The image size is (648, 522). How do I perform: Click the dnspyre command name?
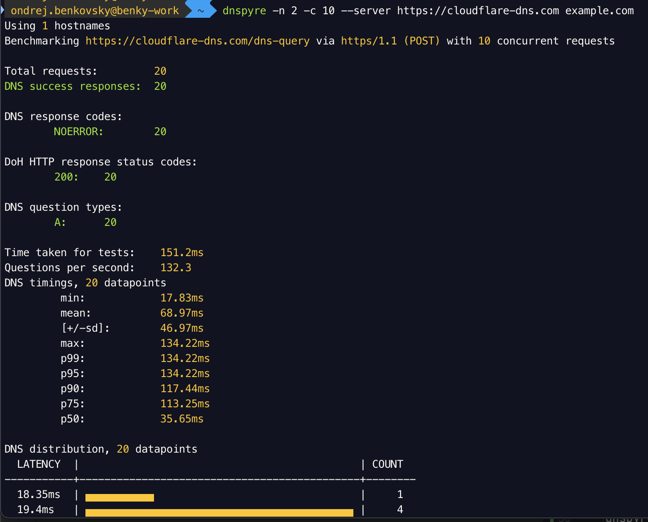[244, 11]
